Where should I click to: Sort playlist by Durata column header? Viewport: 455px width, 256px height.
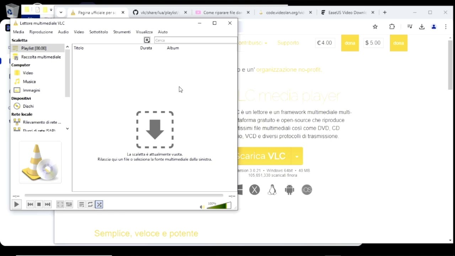pos(146,48)
